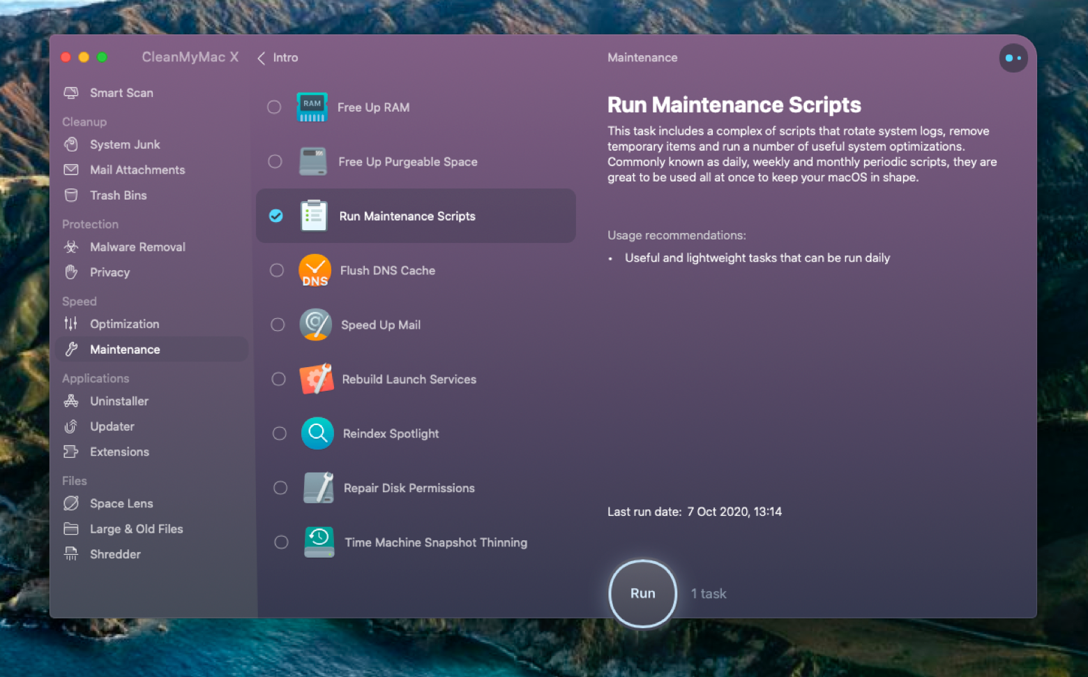Screen dimensions: 1088x677
Task: Click the Uninstaller sidebar icon
Action: (x=70, y=401)
